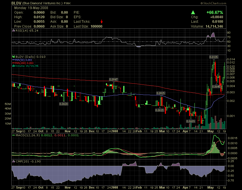Image resolution: width=242 pixels, height=190 pixels.
Task: Click the 70 level on RSI axis
Action: [x=229, y=37]
